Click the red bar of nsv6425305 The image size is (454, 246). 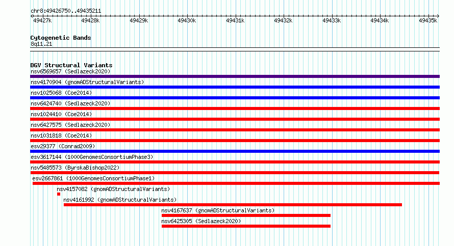[246, 226]
